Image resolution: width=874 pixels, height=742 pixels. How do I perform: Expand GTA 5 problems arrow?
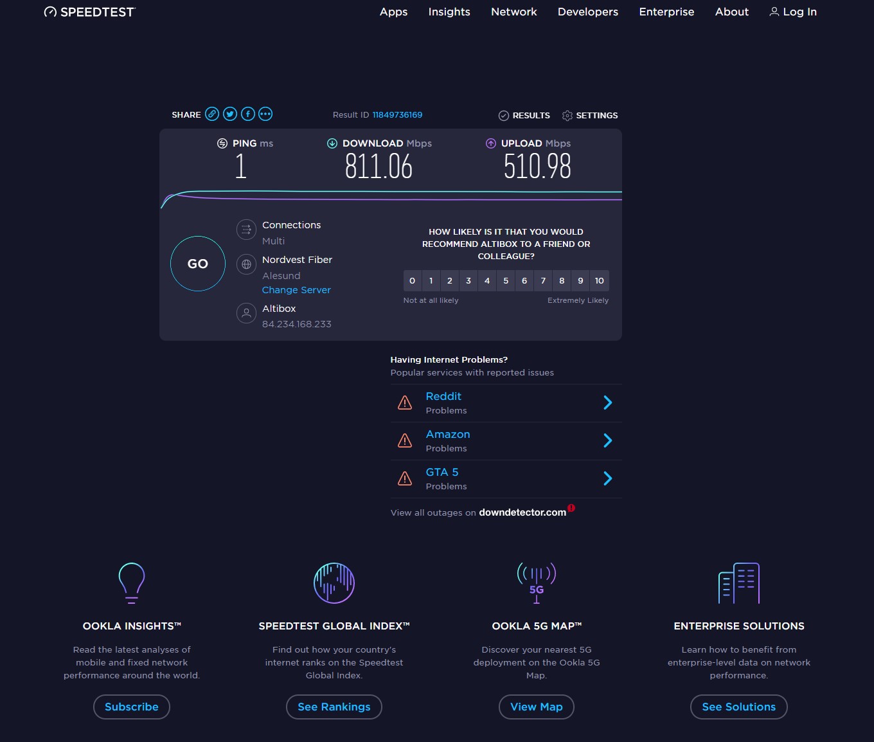pos(607,479)
